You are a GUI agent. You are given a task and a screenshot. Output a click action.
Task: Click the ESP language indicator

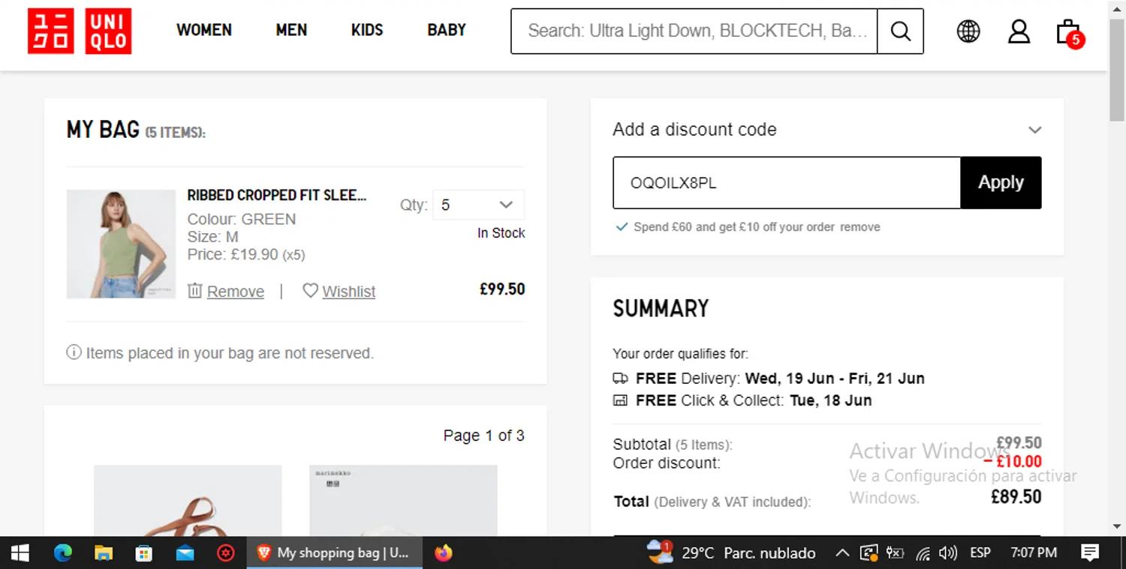[x=980, y=553]
